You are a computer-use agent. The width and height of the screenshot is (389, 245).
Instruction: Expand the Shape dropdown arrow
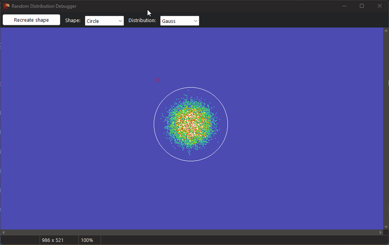(120, 21)
